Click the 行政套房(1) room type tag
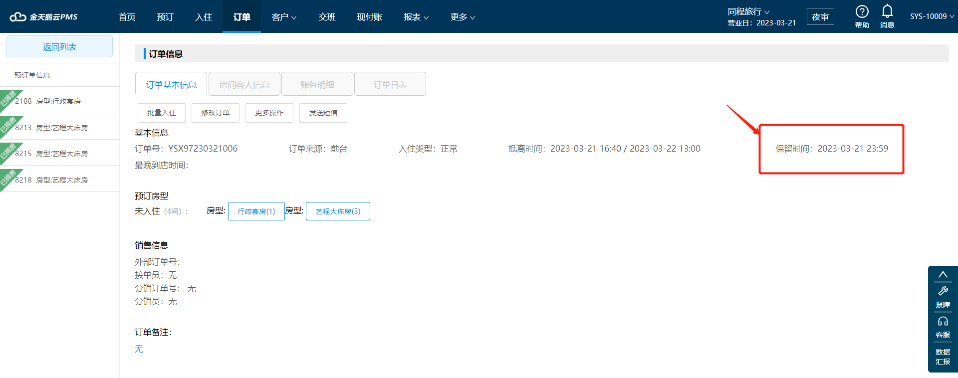The height and width of the screenshot is (378, 958). [x=256, y=211]
